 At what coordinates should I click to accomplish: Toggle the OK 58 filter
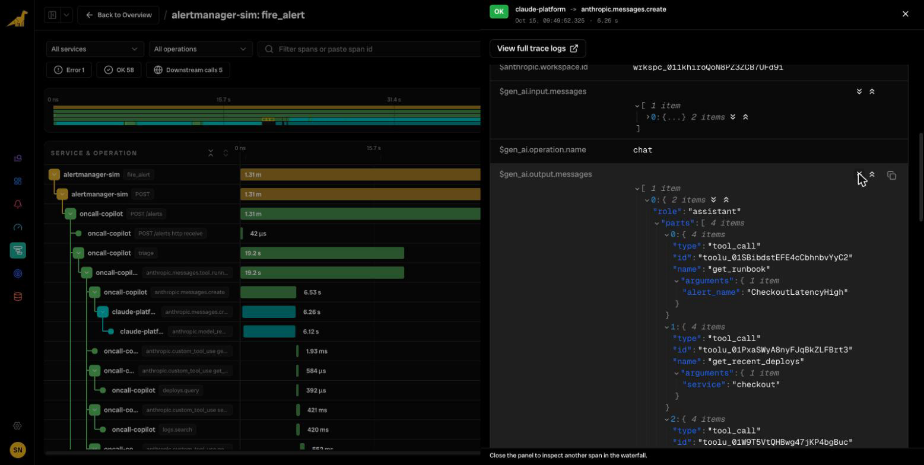coord(119,70)
